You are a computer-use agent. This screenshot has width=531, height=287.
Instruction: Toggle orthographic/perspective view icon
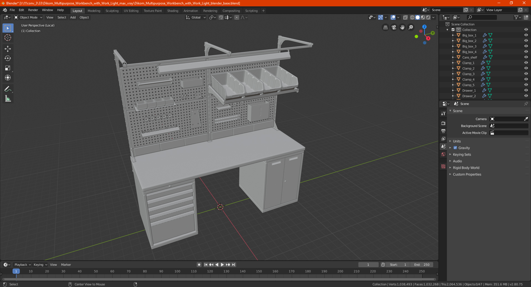click(x=385, y=27)
